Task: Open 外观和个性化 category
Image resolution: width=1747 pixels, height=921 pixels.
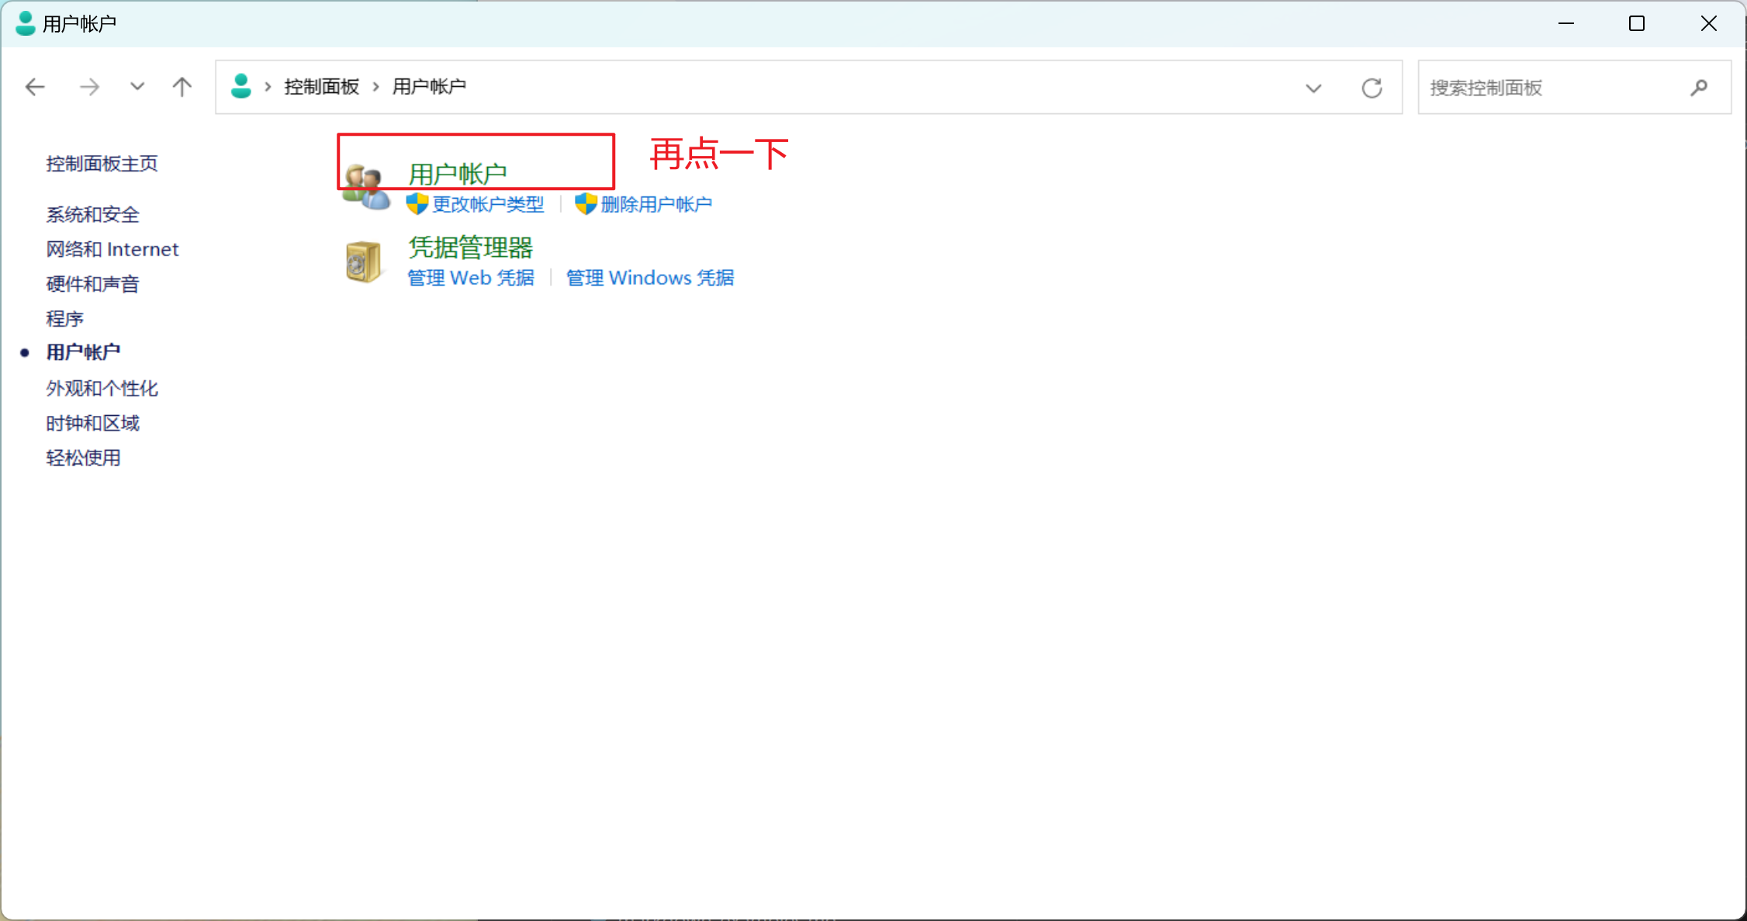Action: click(x=102, y=388)
